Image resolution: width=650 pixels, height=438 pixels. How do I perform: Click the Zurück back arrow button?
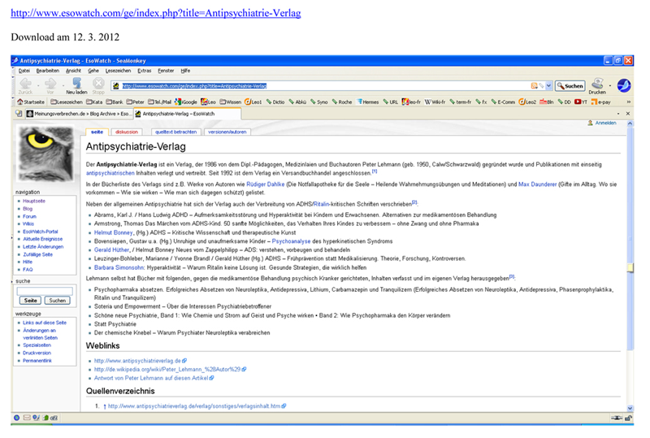(x=24, y=85)
